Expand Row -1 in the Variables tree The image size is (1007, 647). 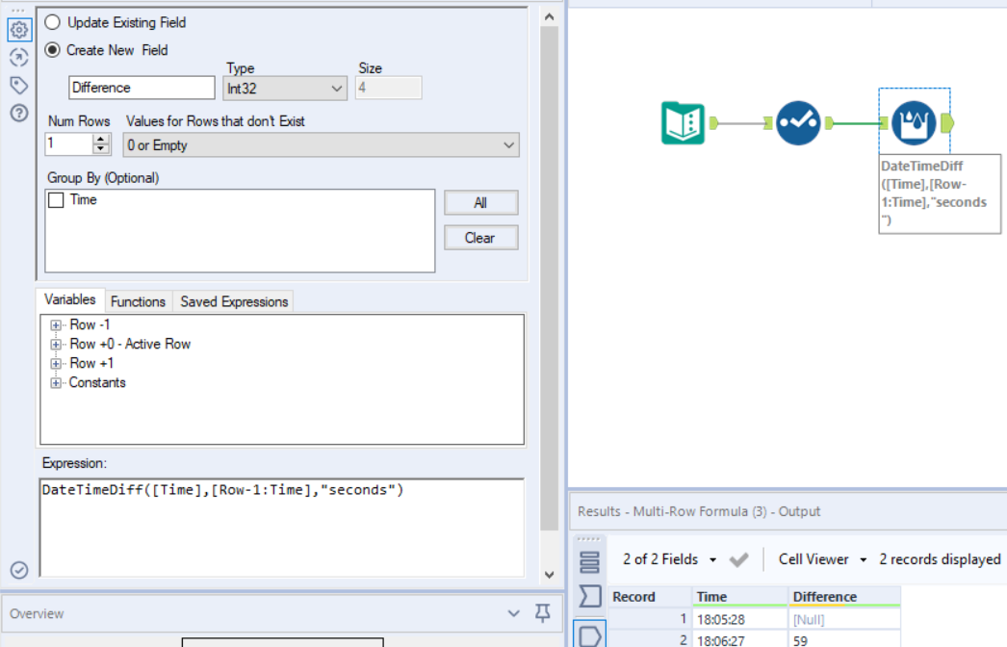point(55,325)
